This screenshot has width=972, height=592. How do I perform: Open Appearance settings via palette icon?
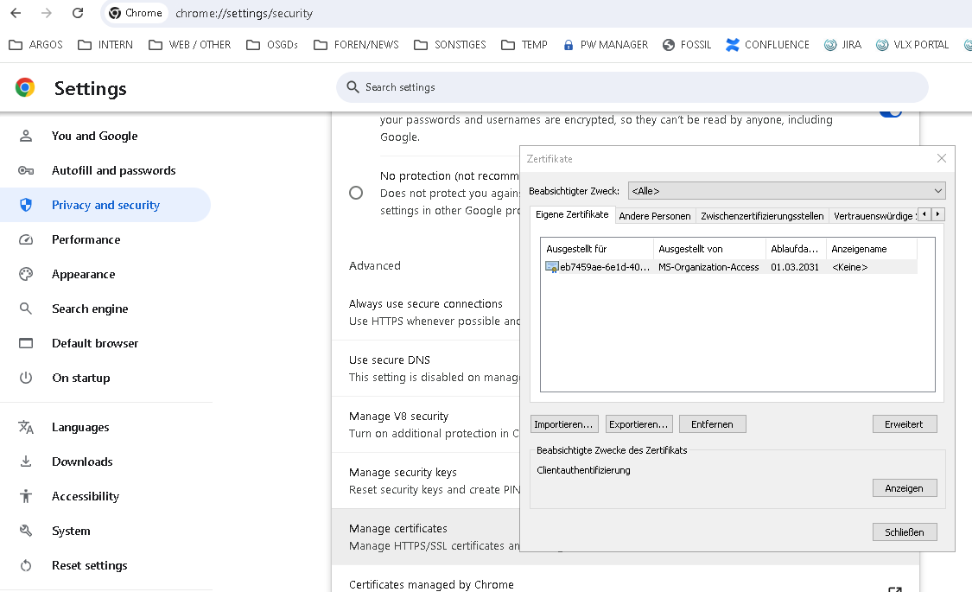coord(26,274)
